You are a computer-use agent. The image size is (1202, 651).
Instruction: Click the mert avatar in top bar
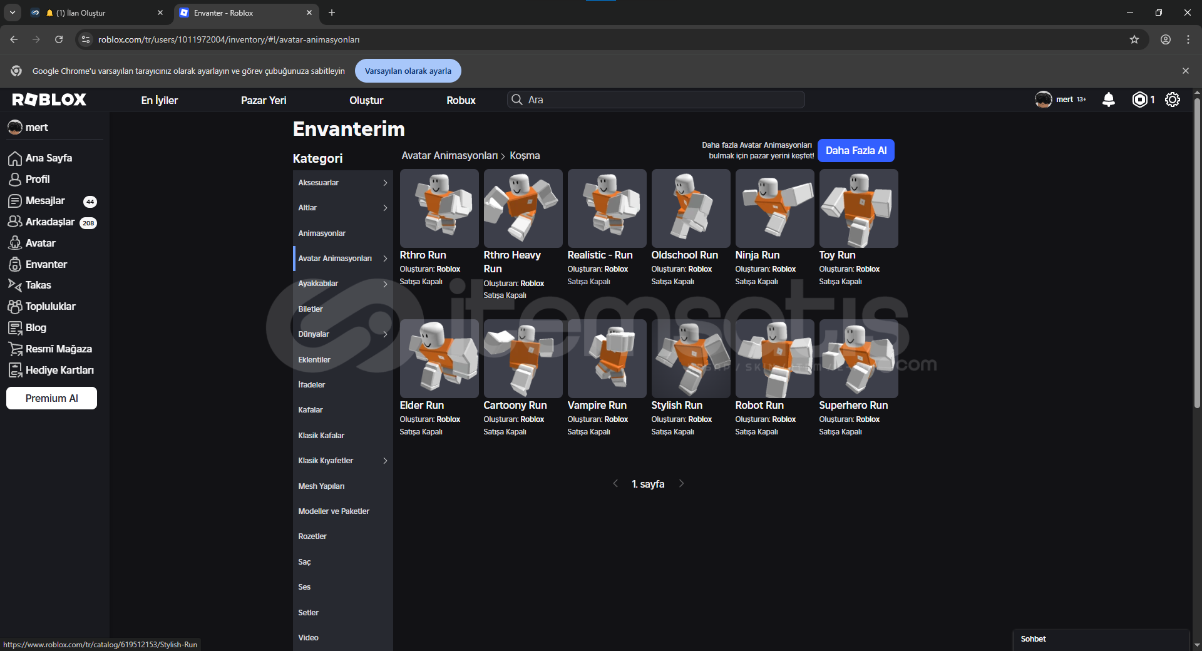tap(1043, 100)
